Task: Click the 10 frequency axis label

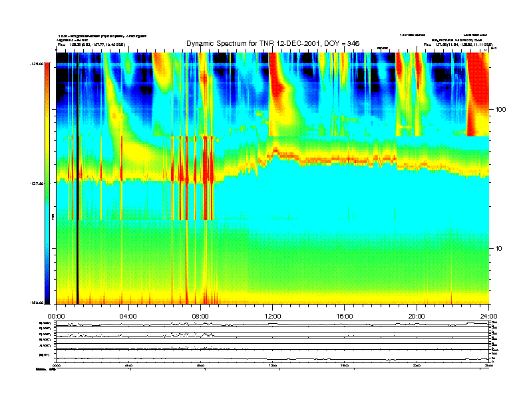Action: coord(499,249)
